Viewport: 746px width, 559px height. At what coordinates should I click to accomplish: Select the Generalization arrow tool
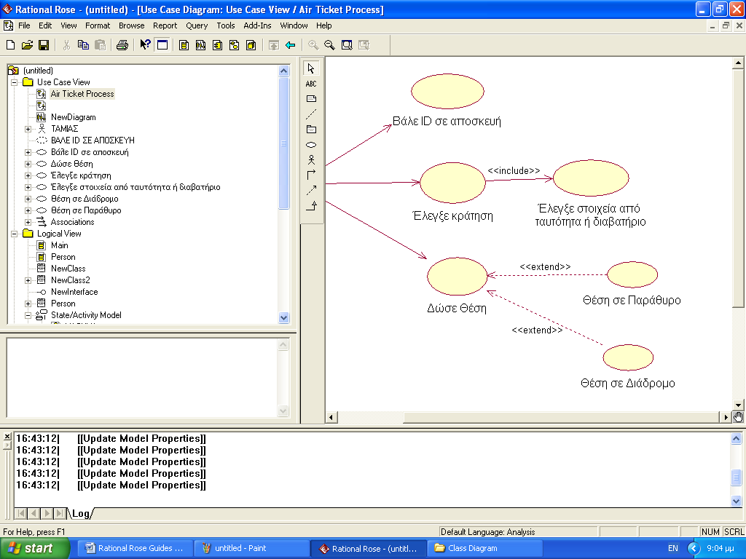point(311,205)
